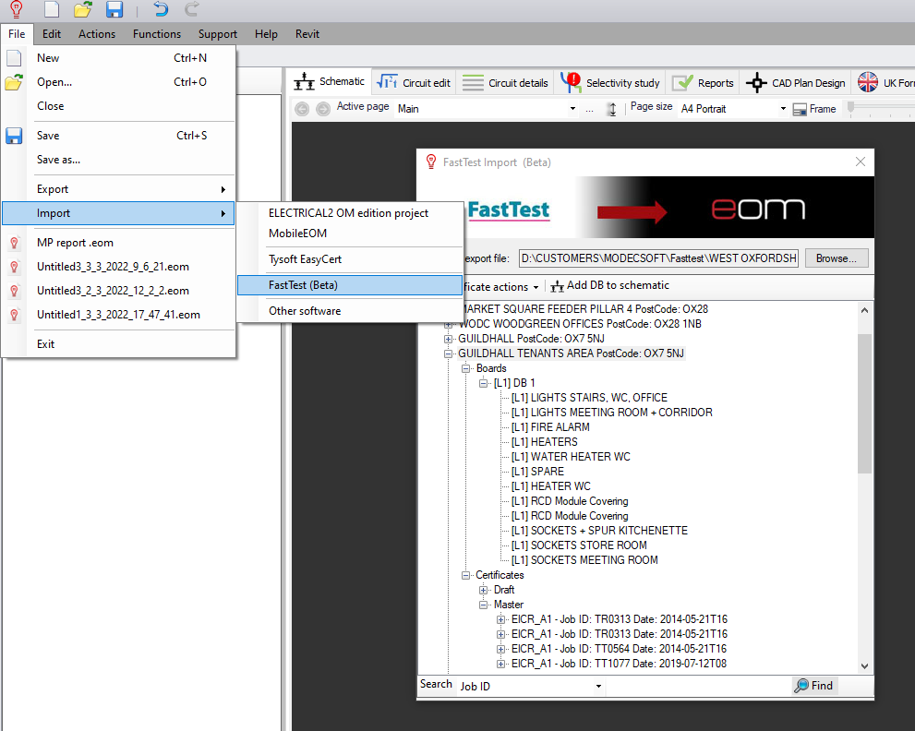Click the Redo arrow icon
This screenshot has width=915, height=731.
click(x=191, y=8)
